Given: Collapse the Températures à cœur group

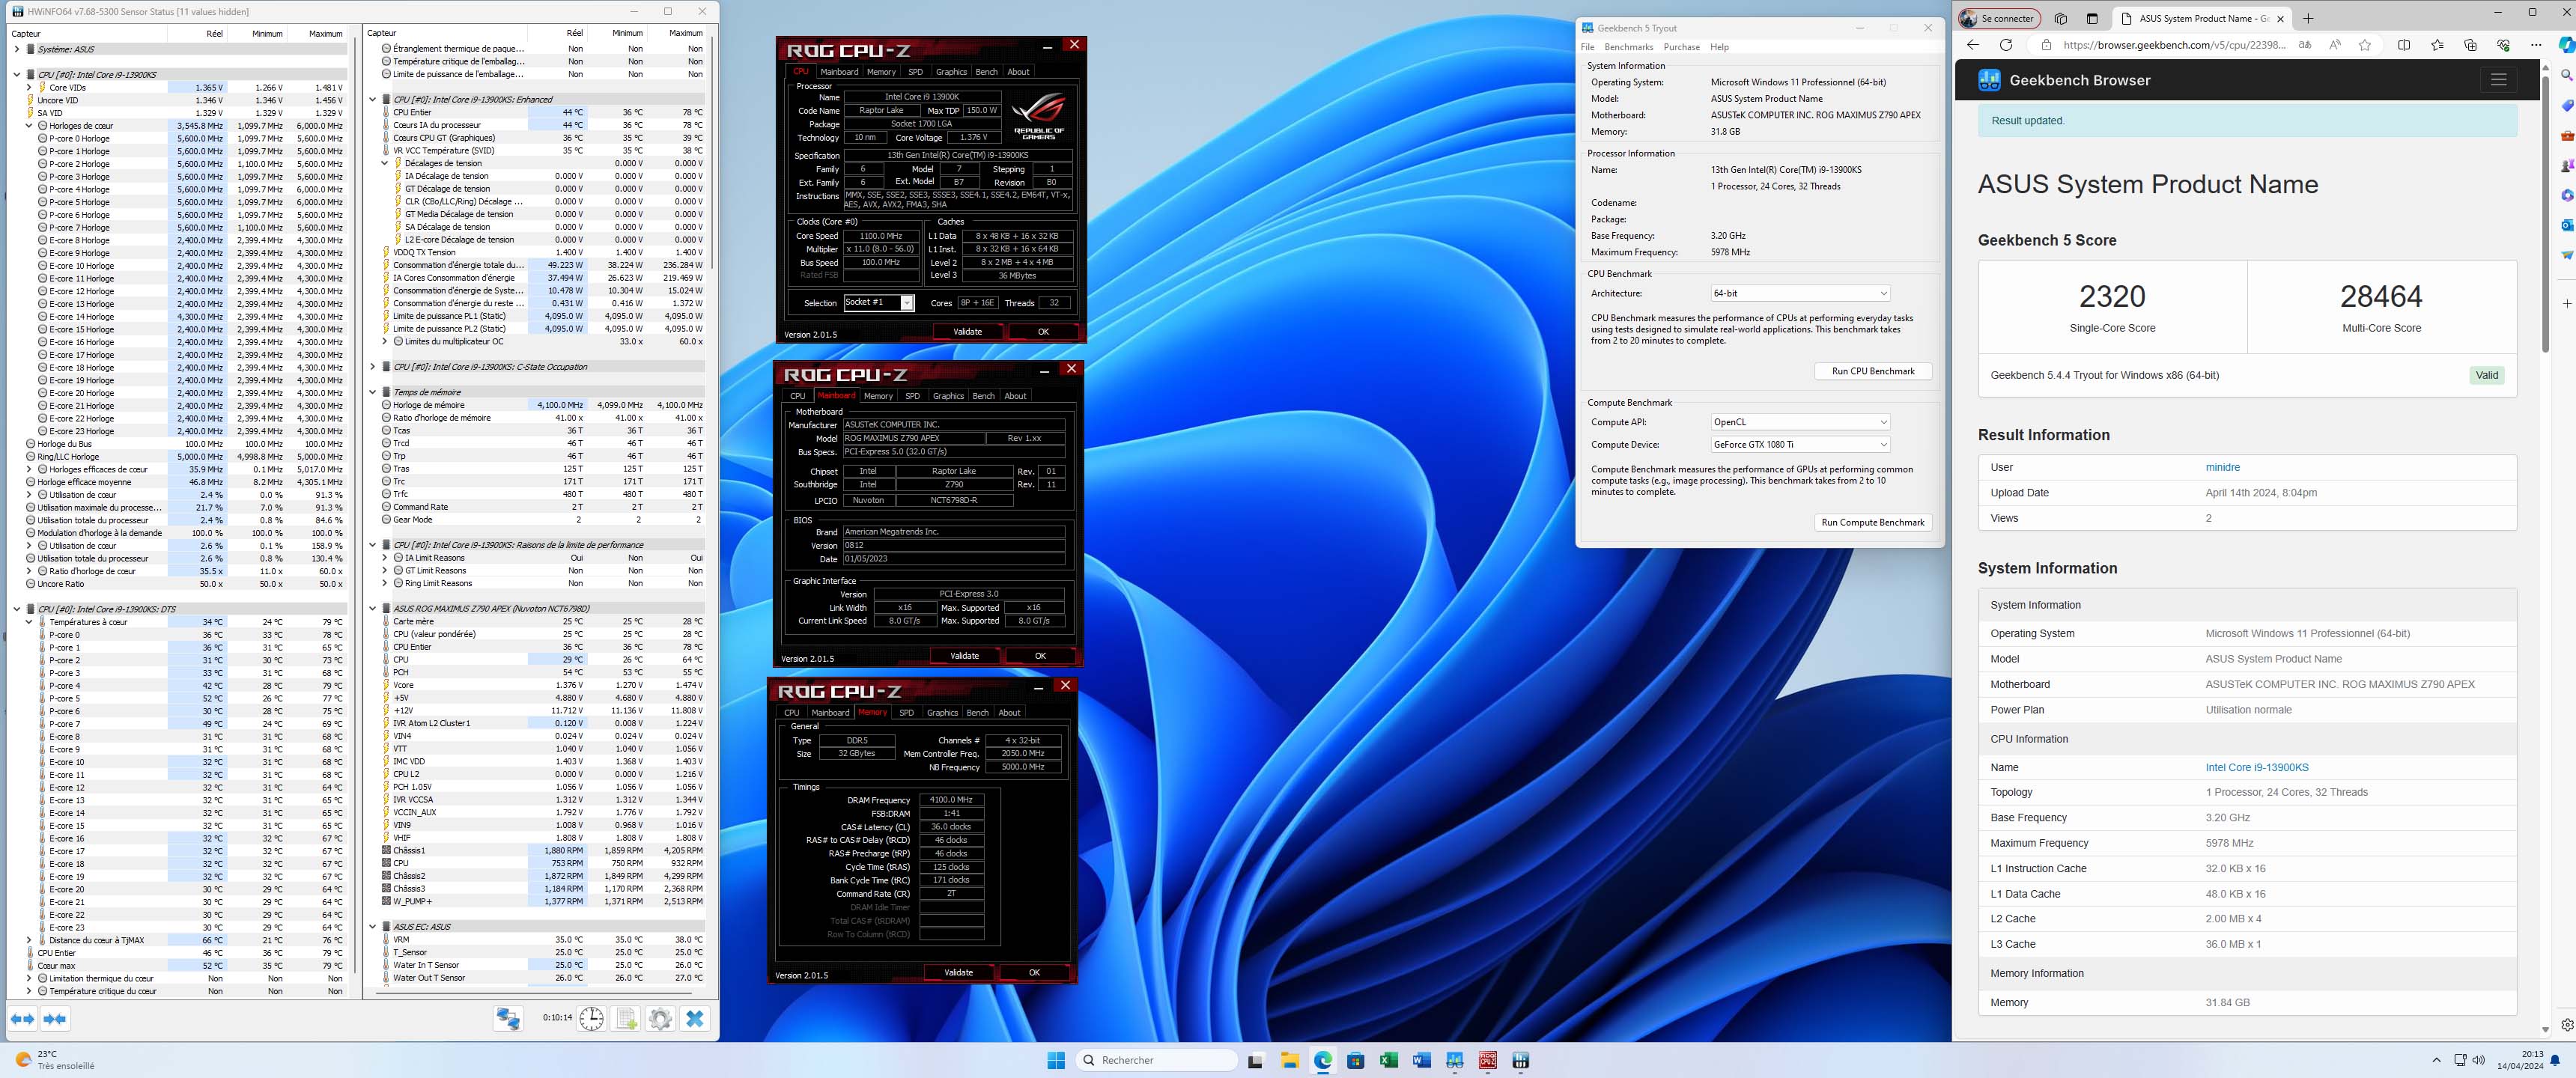Looking at the screenshot, I should click(29, 622).
